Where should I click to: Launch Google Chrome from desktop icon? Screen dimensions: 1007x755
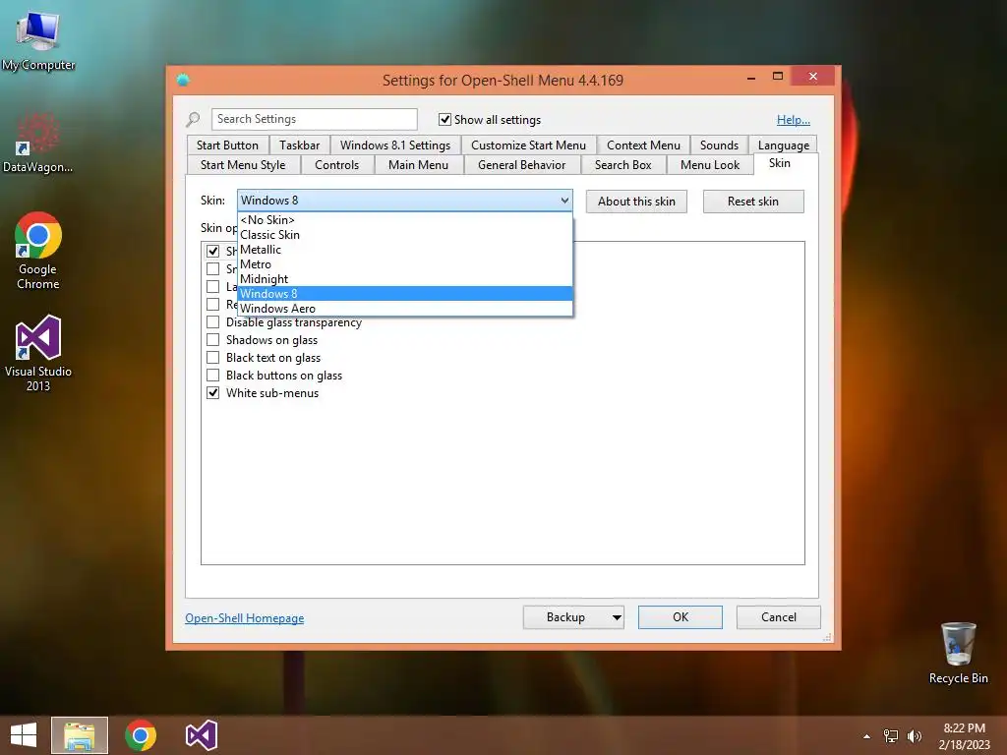tap(38, 251)
